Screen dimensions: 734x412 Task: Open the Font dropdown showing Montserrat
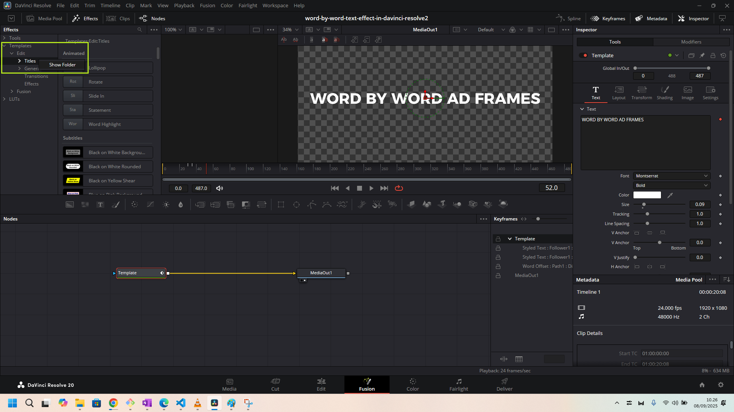coord(671,176)
